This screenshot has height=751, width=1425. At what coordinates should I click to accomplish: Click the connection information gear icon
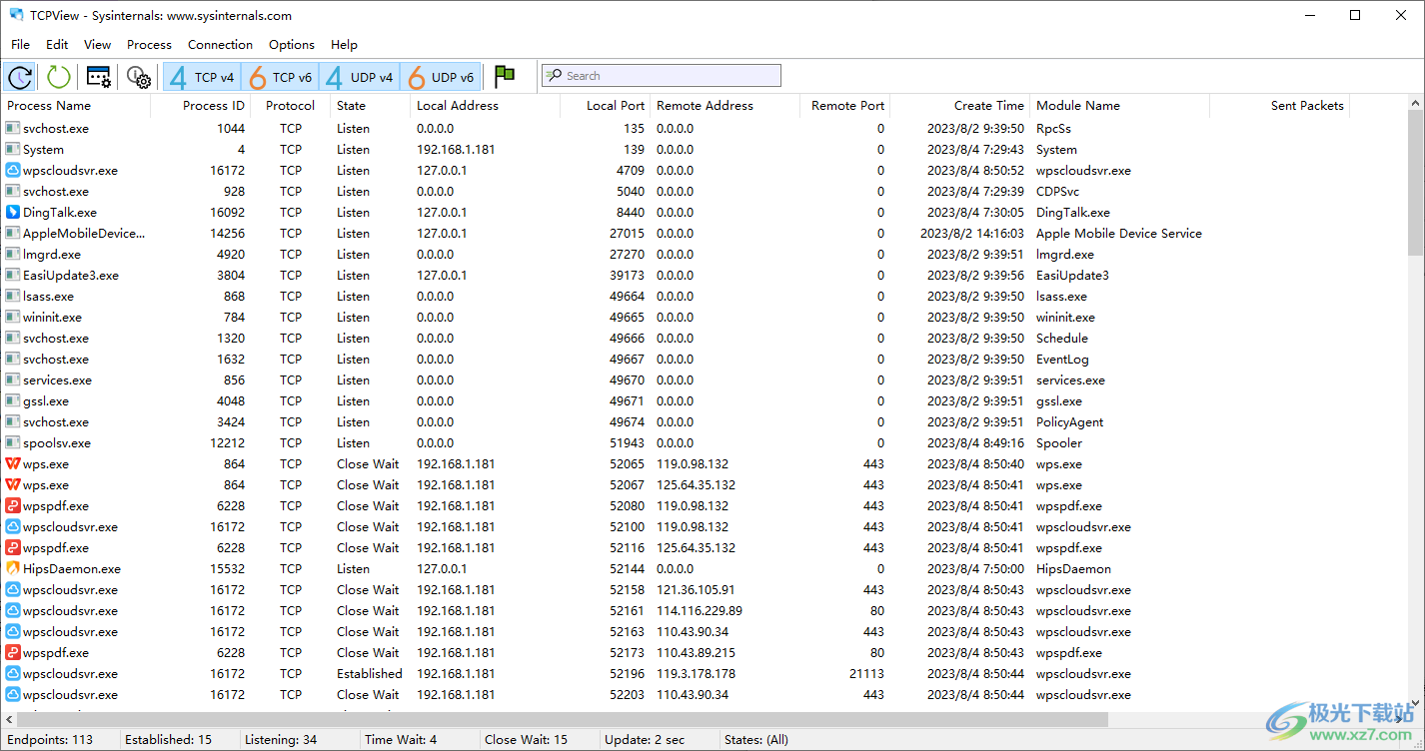click(x=138, y=77)
